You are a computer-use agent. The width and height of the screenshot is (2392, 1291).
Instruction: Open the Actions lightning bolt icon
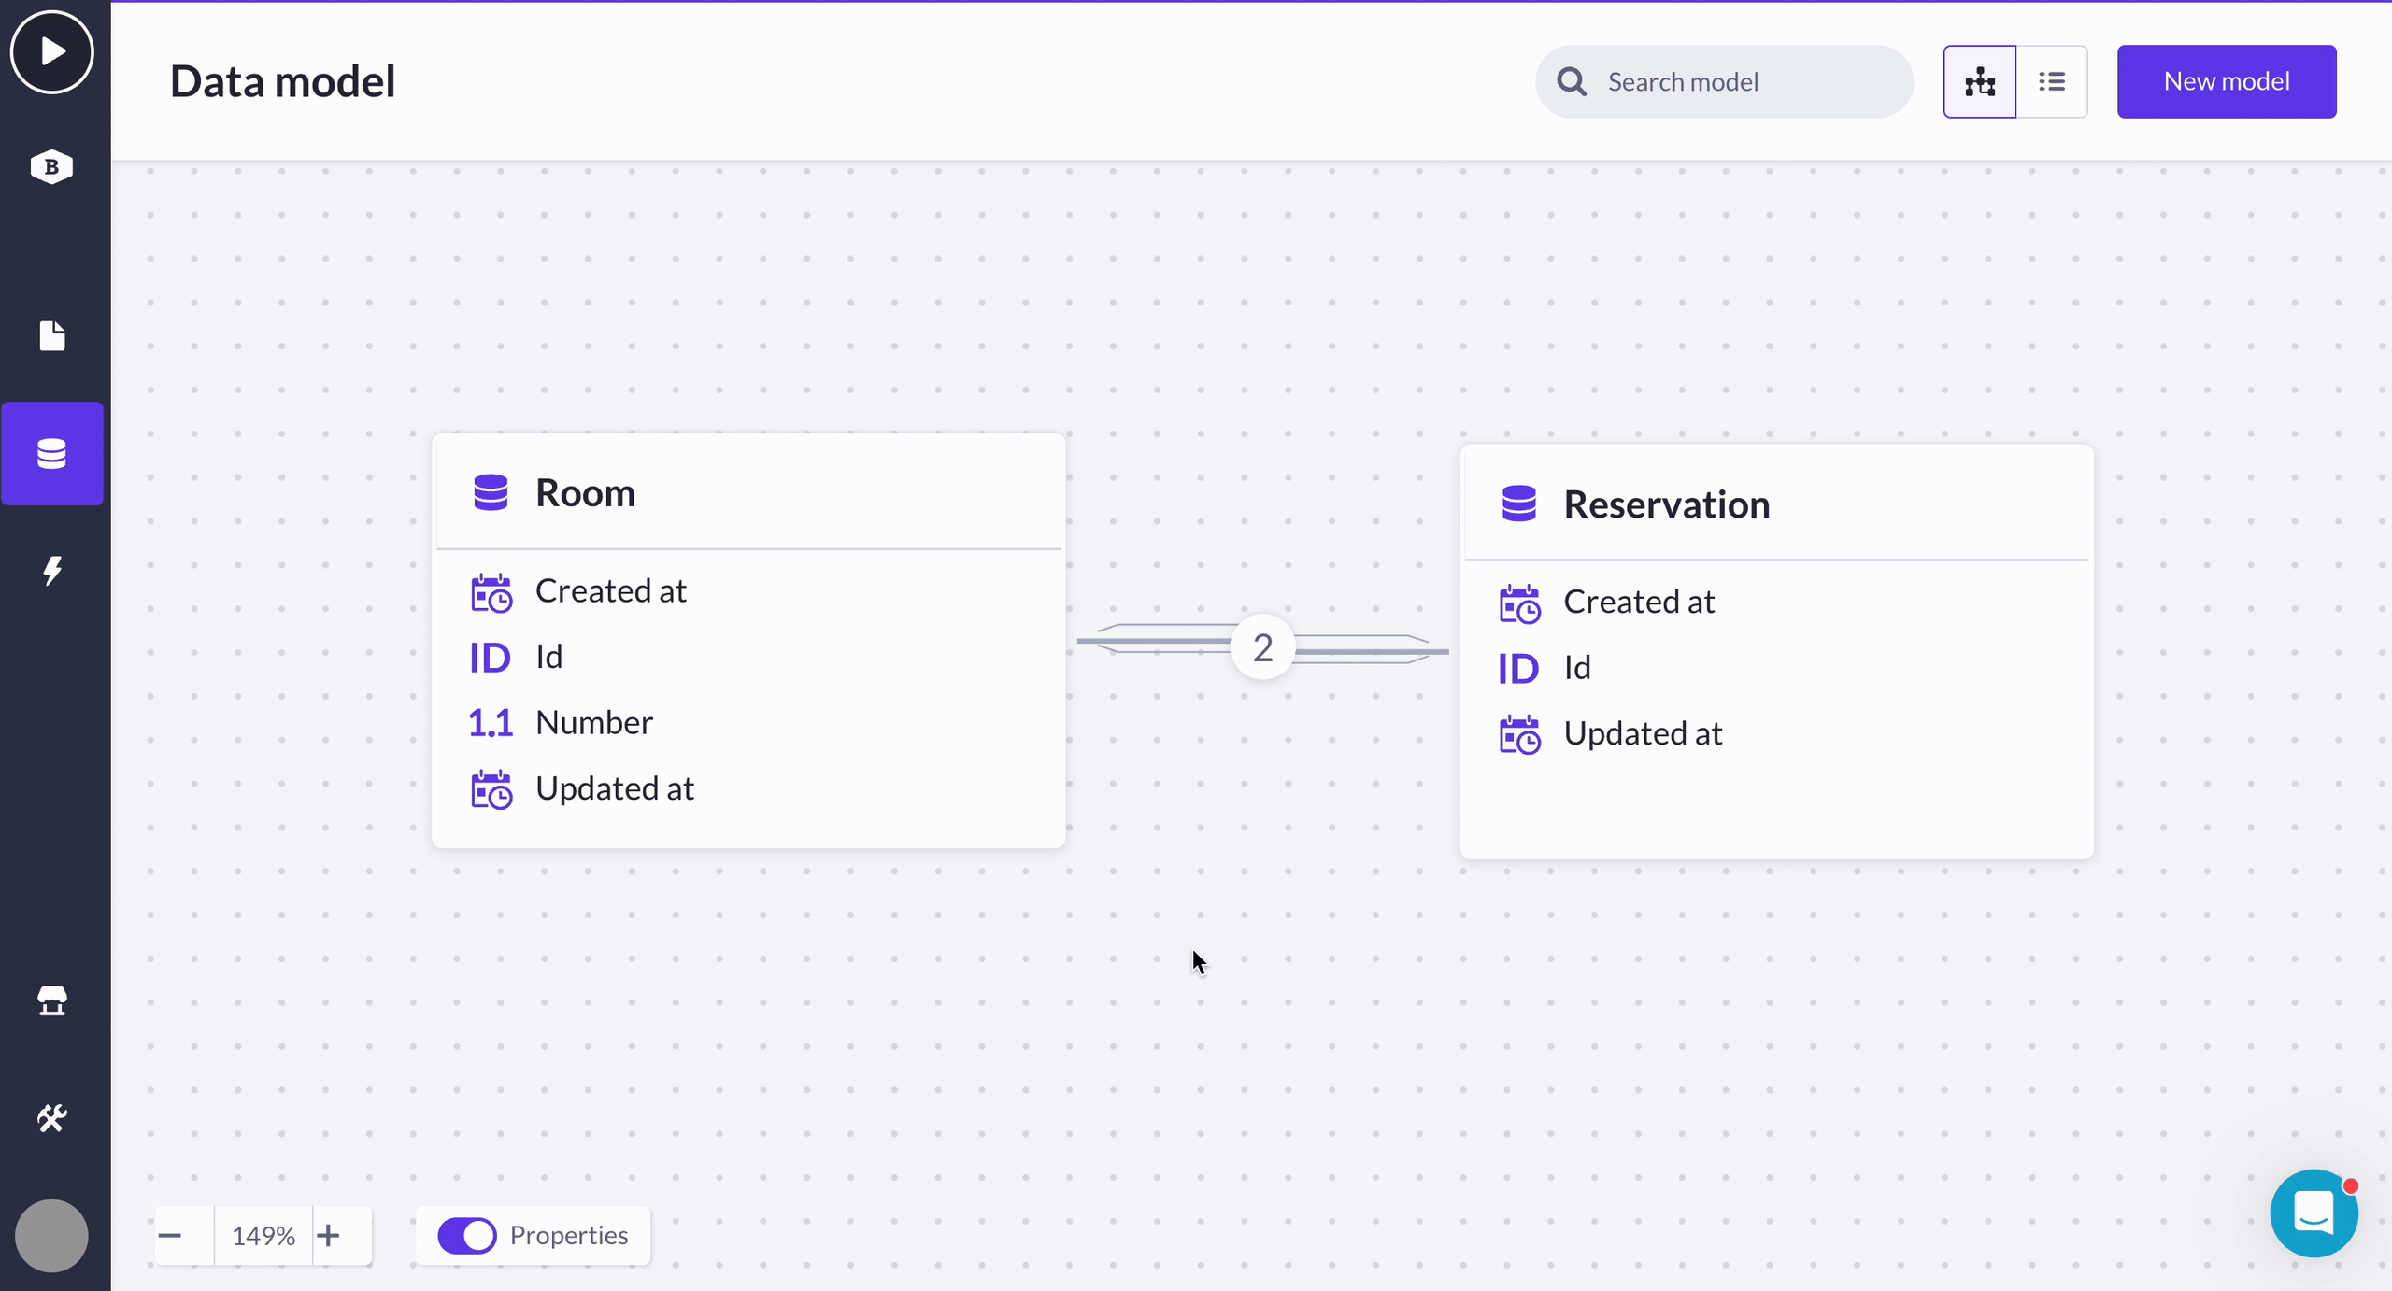pyautogui.click(x=52, y=570)
